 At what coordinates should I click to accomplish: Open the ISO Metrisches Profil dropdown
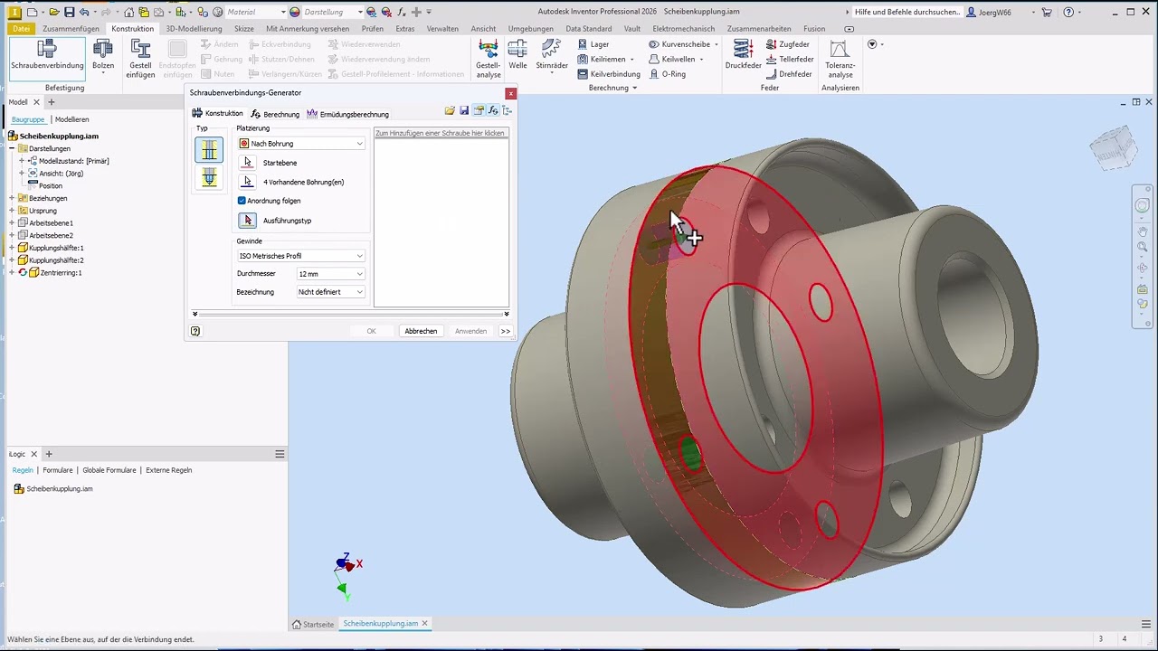click(301, 256)
